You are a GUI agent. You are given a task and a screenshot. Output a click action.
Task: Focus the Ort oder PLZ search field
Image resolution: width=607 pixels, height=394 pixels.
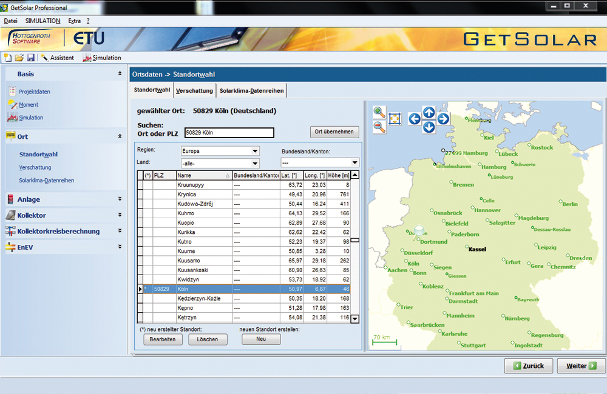(x=229, y=133)
